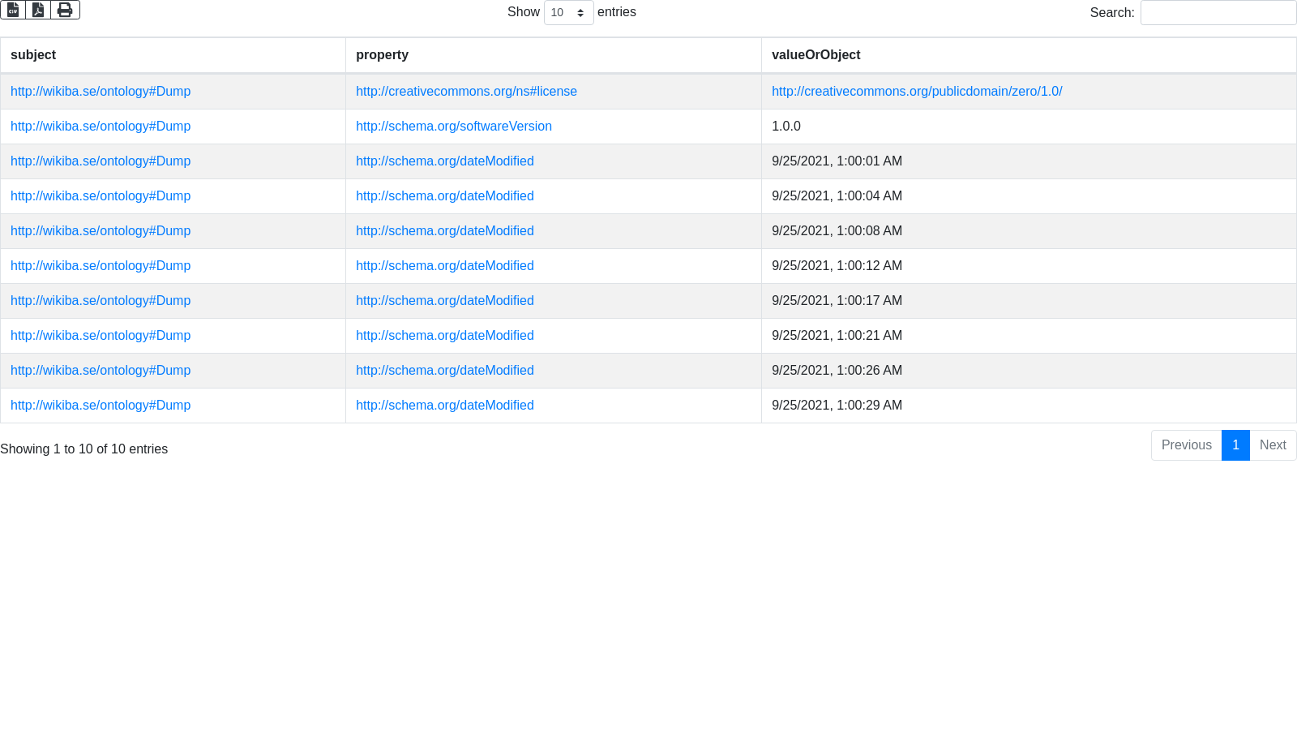Open the creativecommons ns#license property link

pyautogui.click(x=466, y=92)
